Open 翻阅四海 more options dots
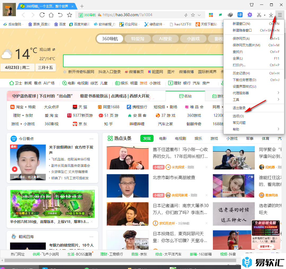 click(x=91, y=237)
